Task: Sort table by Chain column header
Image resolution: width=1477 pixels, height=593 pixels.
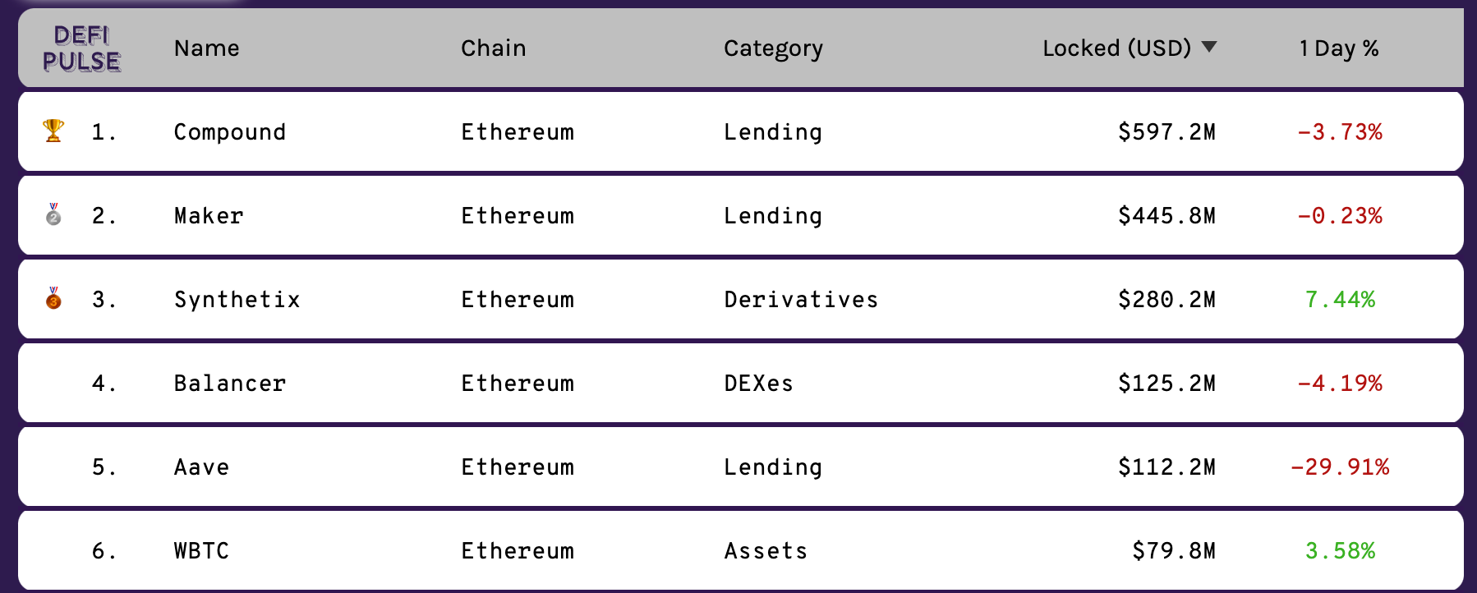Action: [x=494, y=48]
